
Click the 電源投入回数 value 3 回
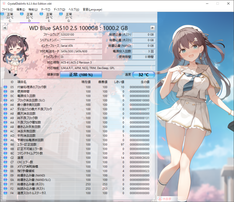tap(144, 51)
